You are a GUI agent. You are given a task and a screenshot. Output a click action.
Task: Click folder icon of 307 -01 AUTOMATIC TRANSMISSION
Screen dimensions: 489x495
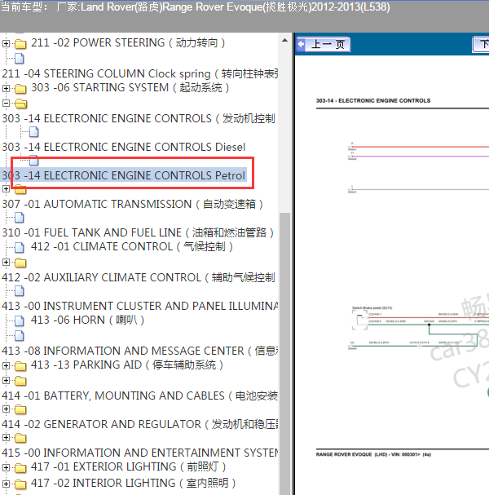tap(20, 189)
